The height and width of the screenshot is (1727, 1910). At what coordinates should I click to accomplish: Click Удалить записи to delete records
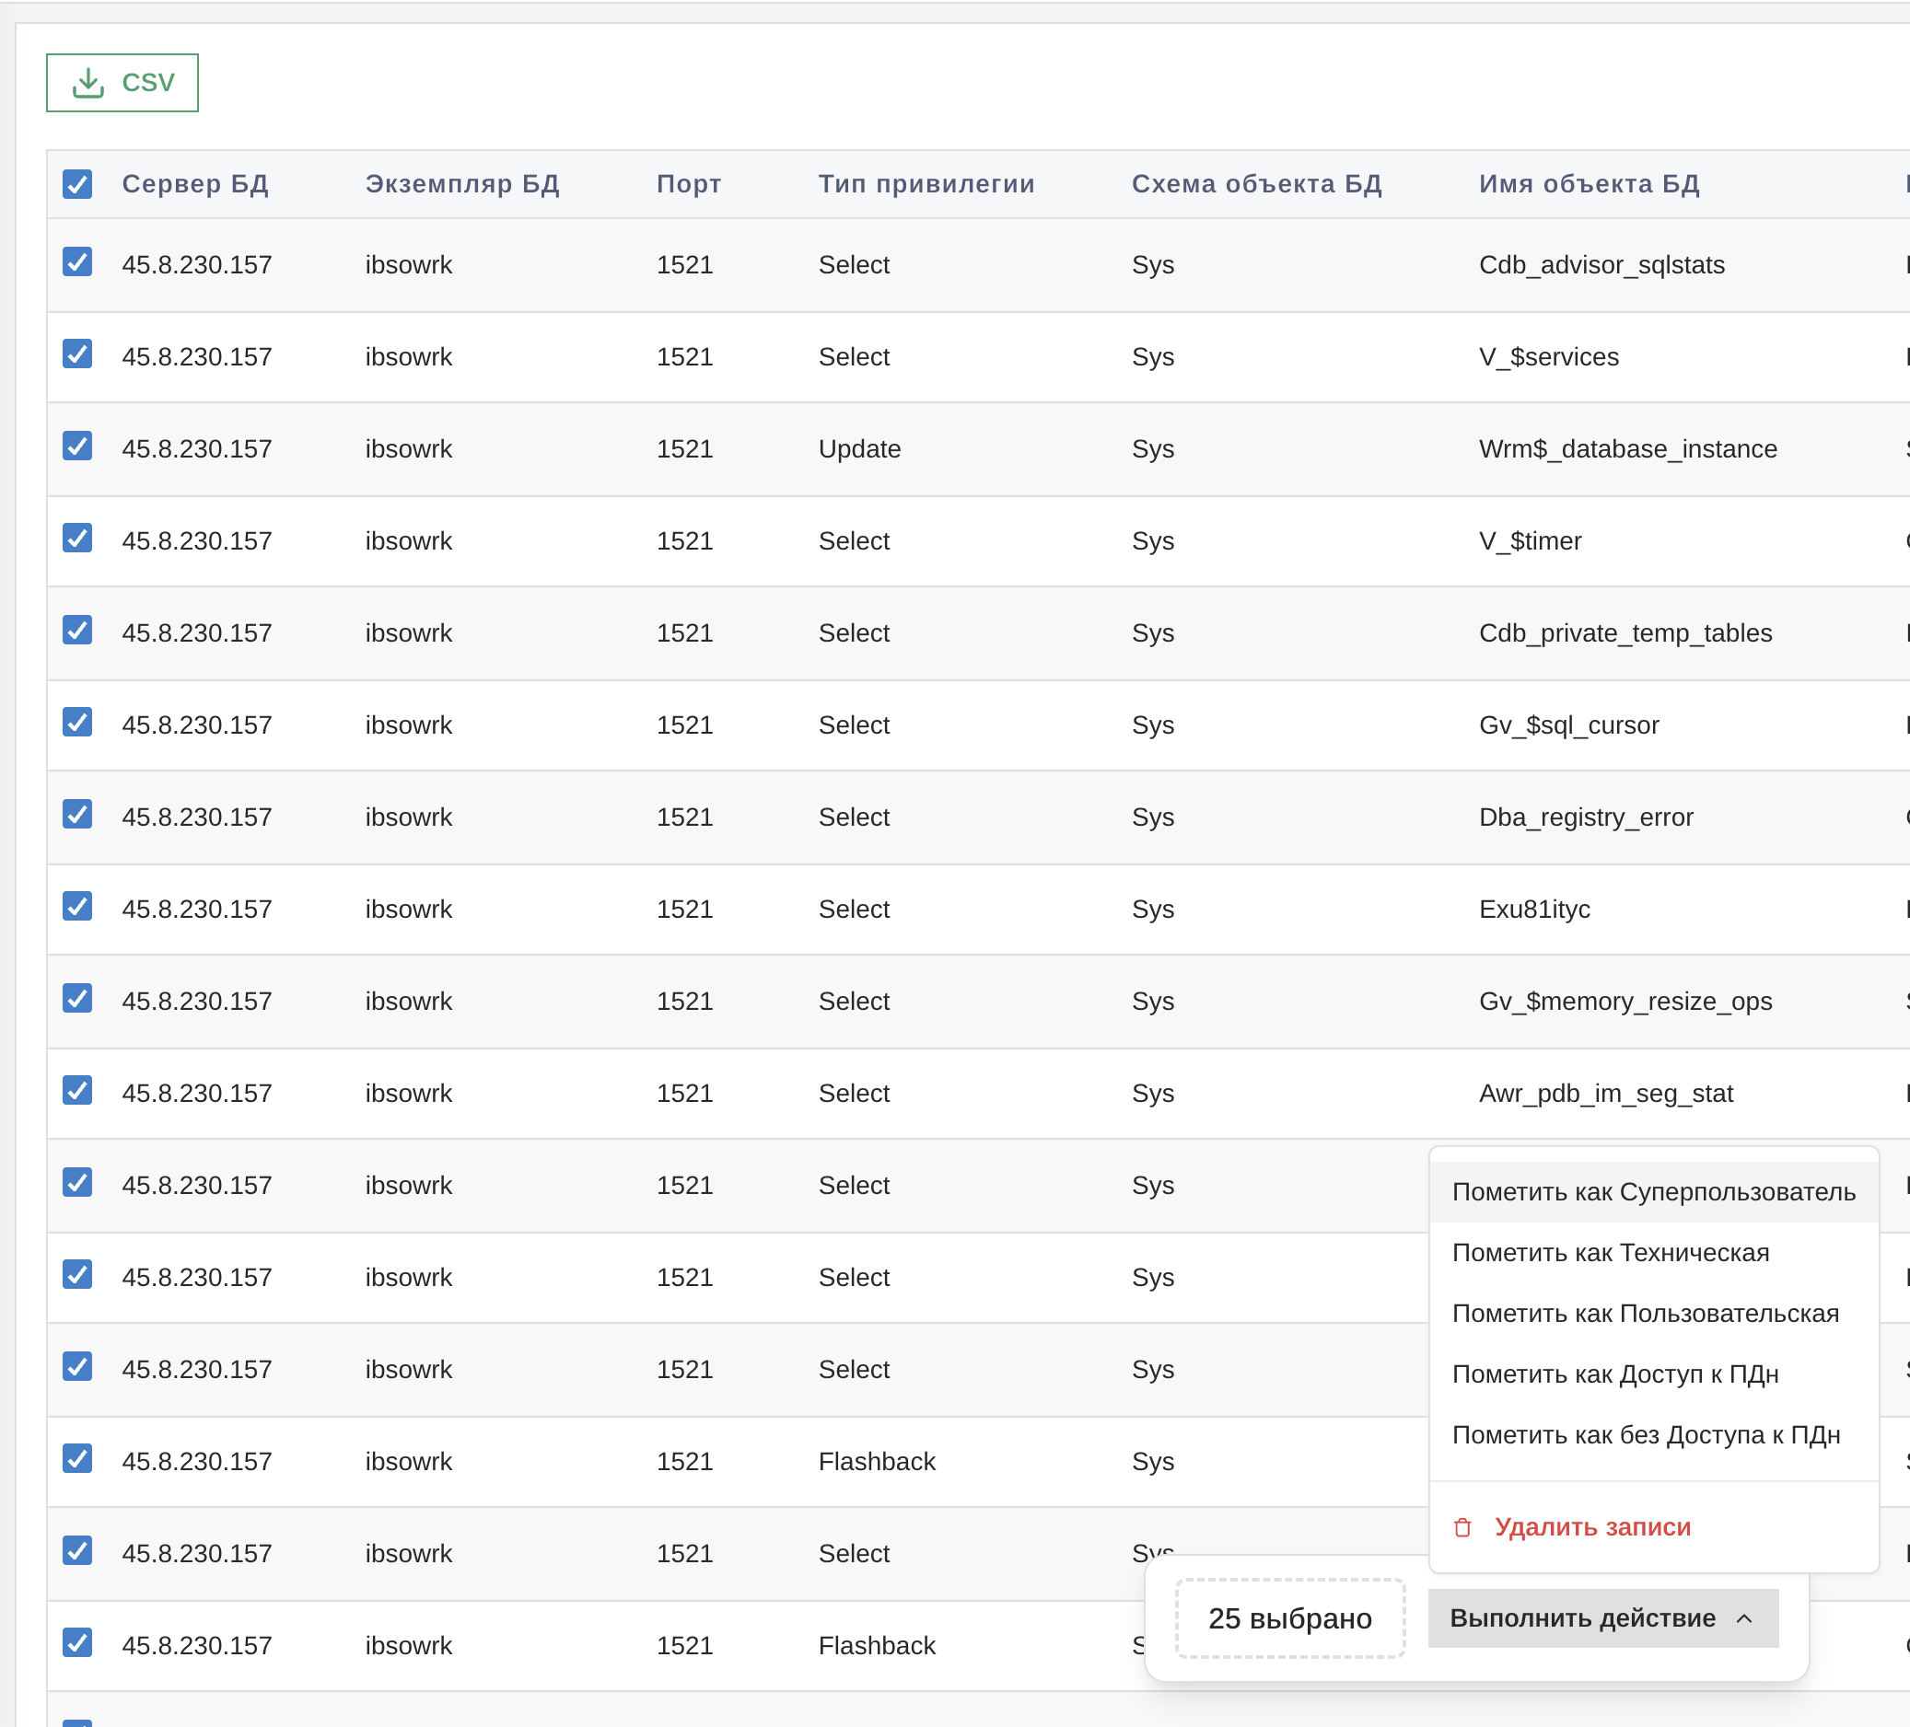pos(1591,1527)
